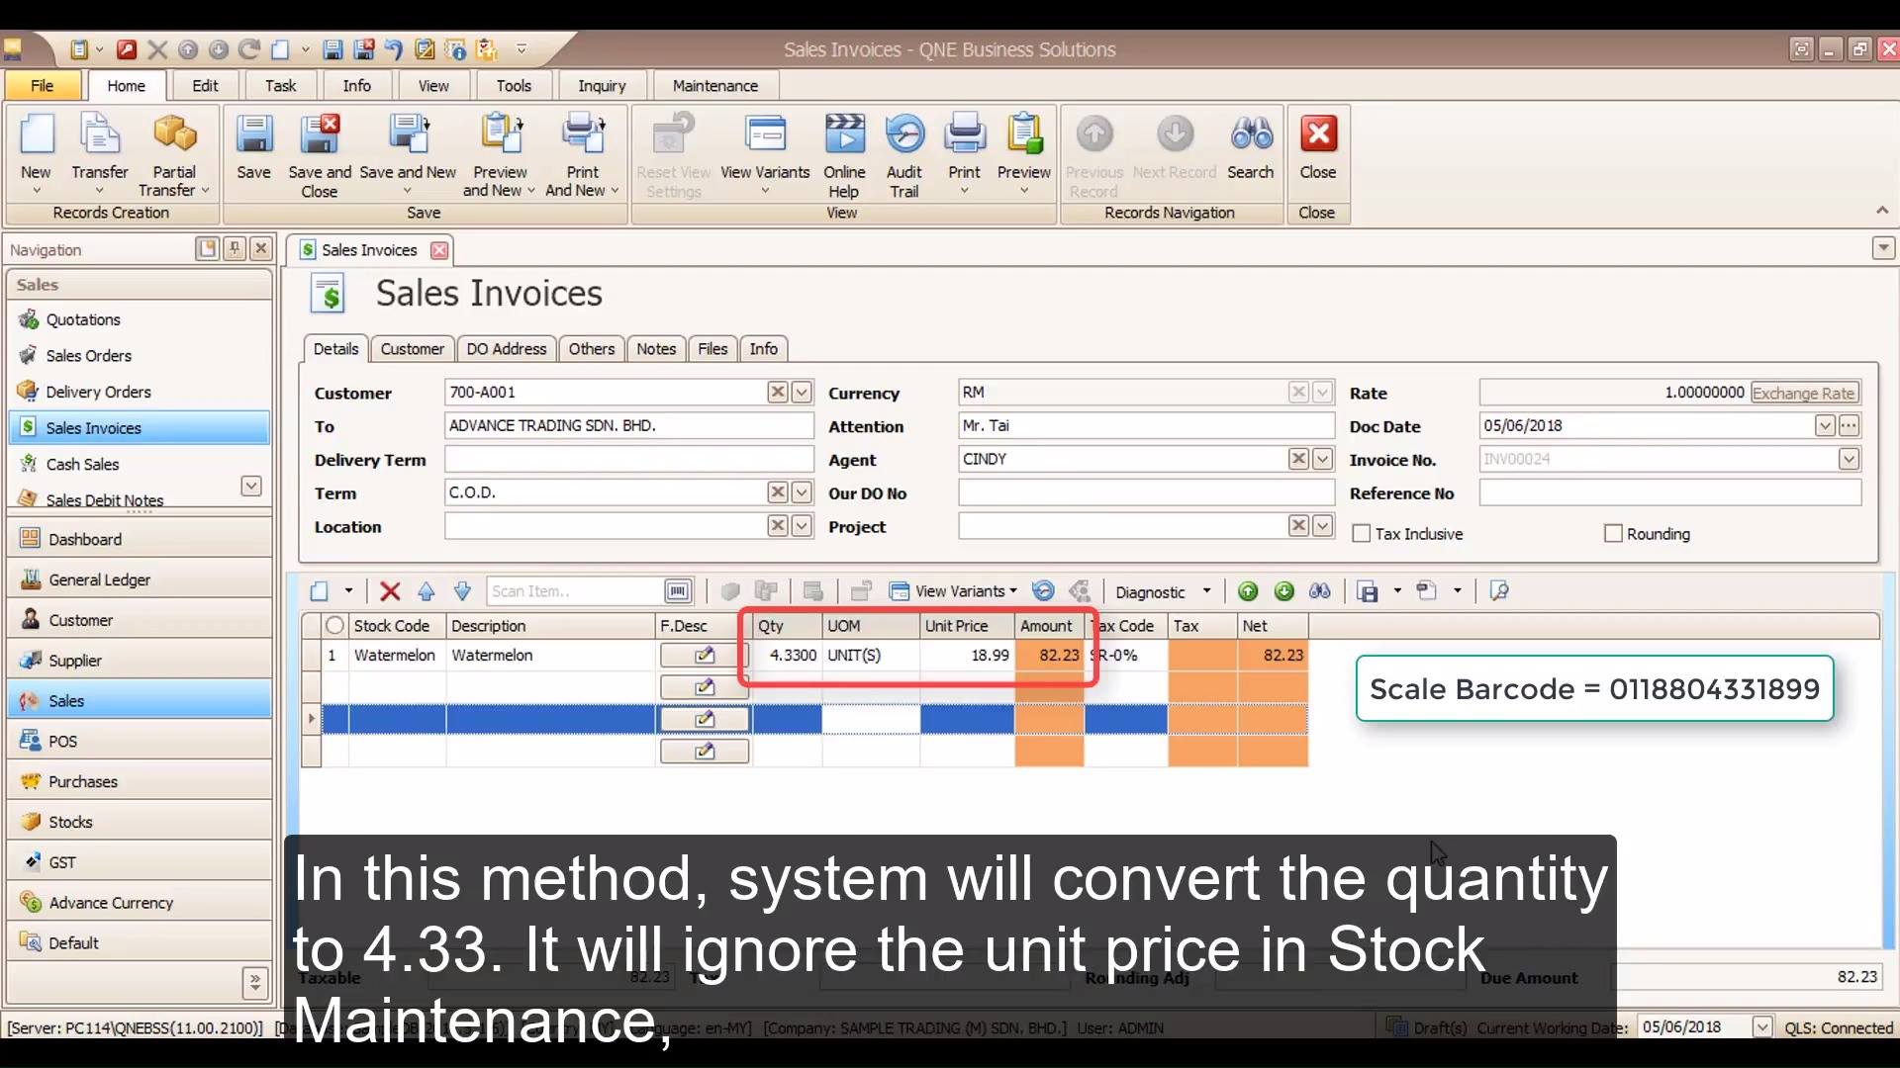
Task: Clear the Customer field with X
Action: pos(778,393)
